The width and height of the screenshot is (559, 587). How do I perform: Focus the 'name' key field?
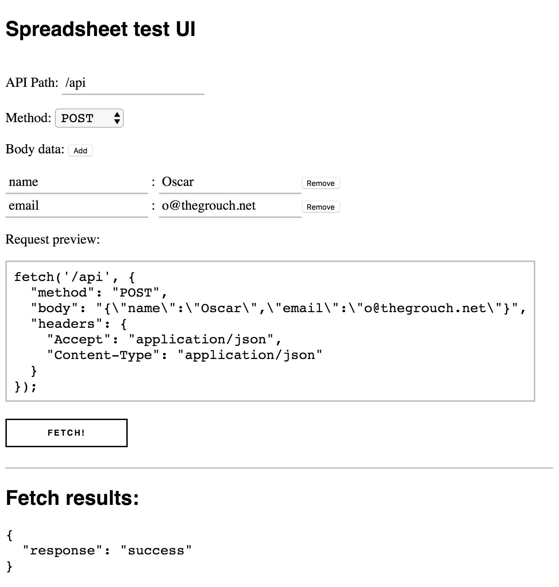(x=77, y=183)
